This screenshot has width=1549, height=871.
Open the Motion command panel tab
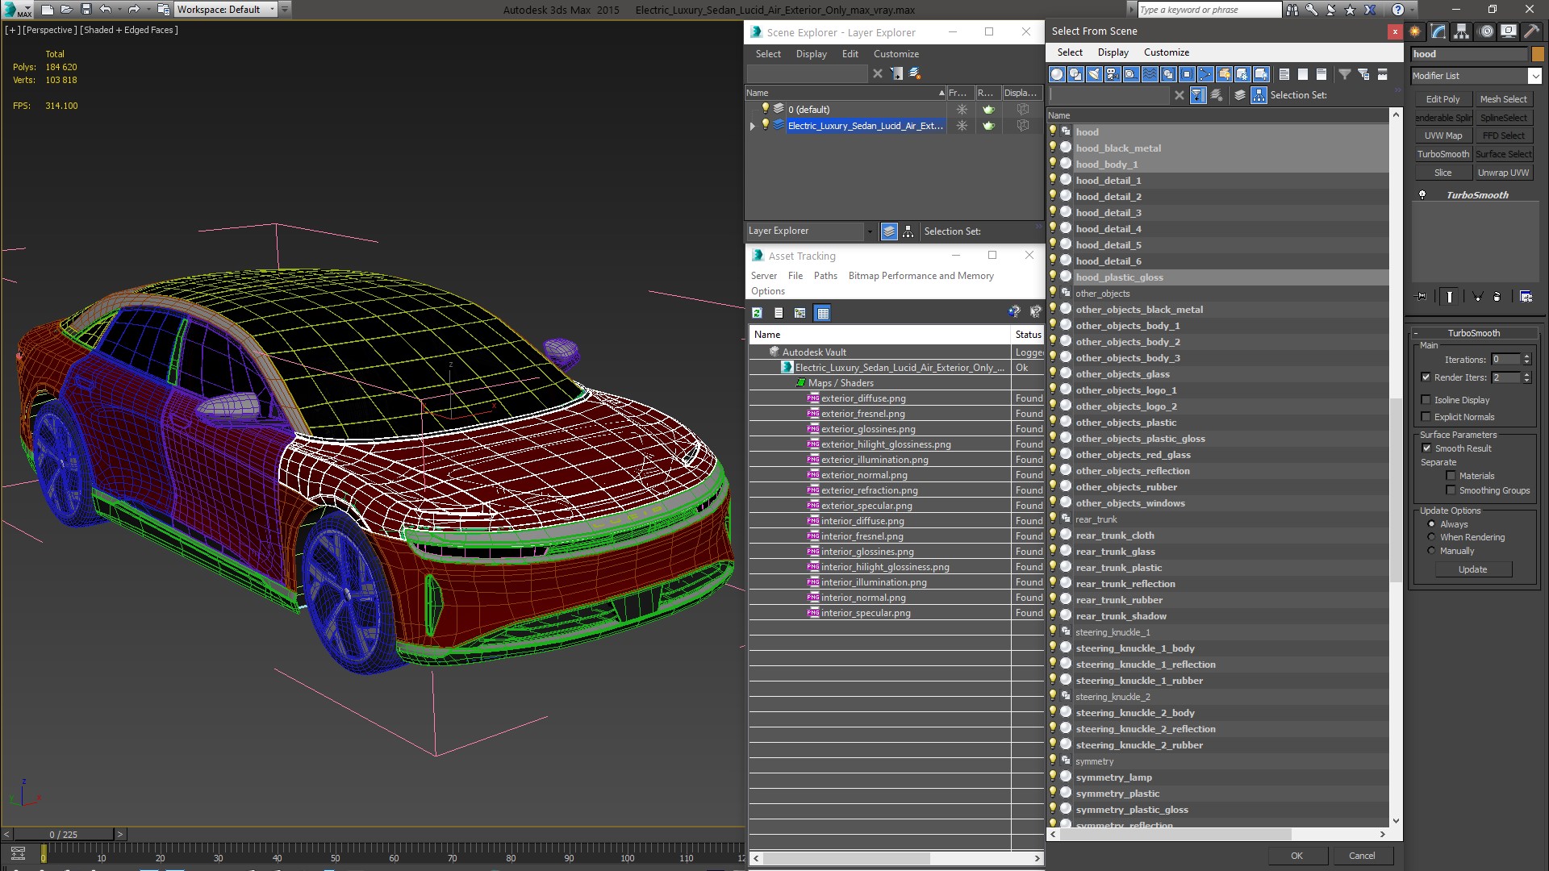[1486, 31]
